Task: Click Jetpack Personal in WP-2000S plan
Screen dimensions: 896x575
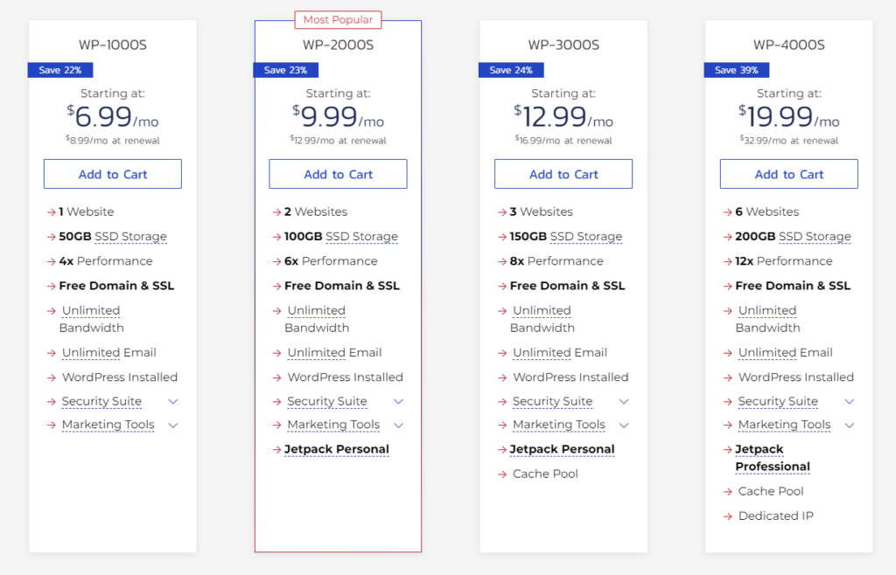Action: [337, 449]
